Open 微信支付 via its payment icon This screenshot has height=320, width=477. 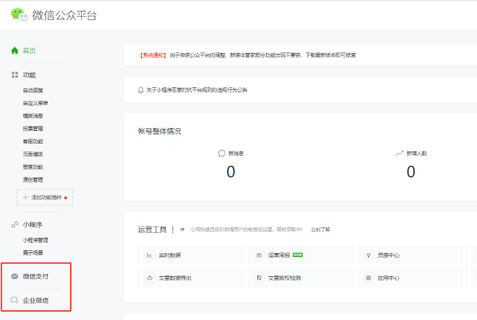[x=14, y=276]
